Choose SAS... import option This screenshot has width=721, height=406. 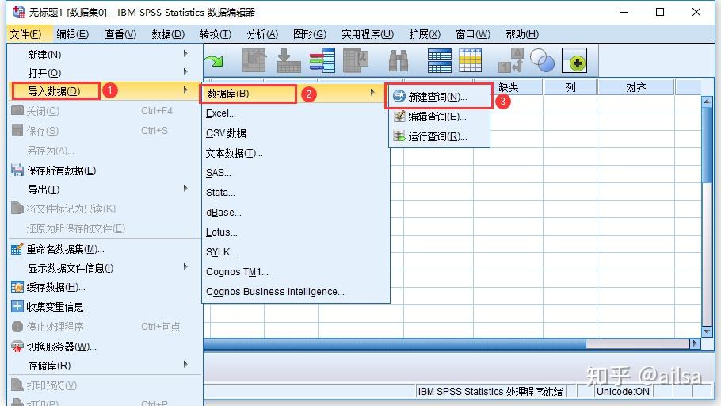coord(296,173)
